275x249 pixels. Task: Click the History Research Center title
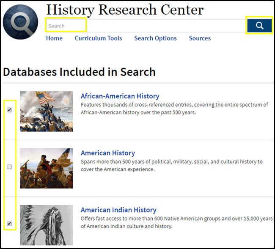(125, 9)
